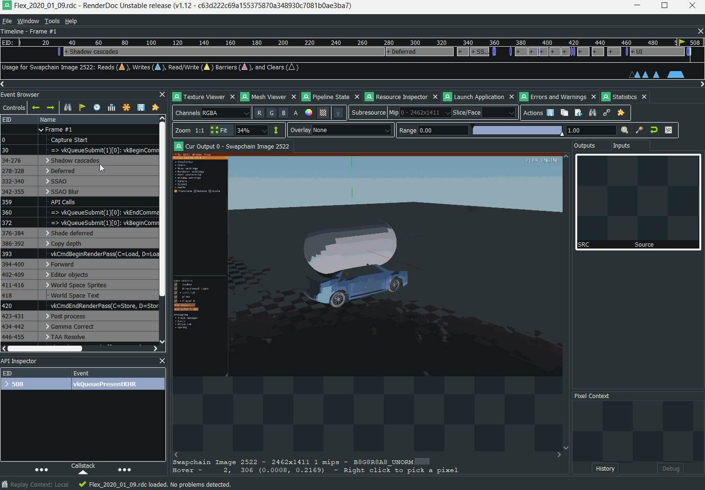Screen dimensions: 705x490
Task: Toggle the green flag bookmark icon
Action: point(83,108)
